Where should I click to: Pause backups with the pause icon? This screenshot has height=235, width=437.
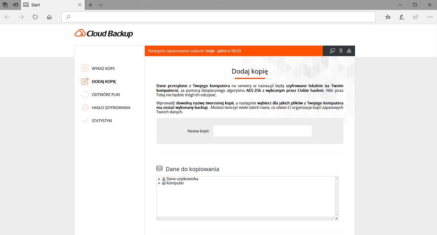click(x=341, y=51)
